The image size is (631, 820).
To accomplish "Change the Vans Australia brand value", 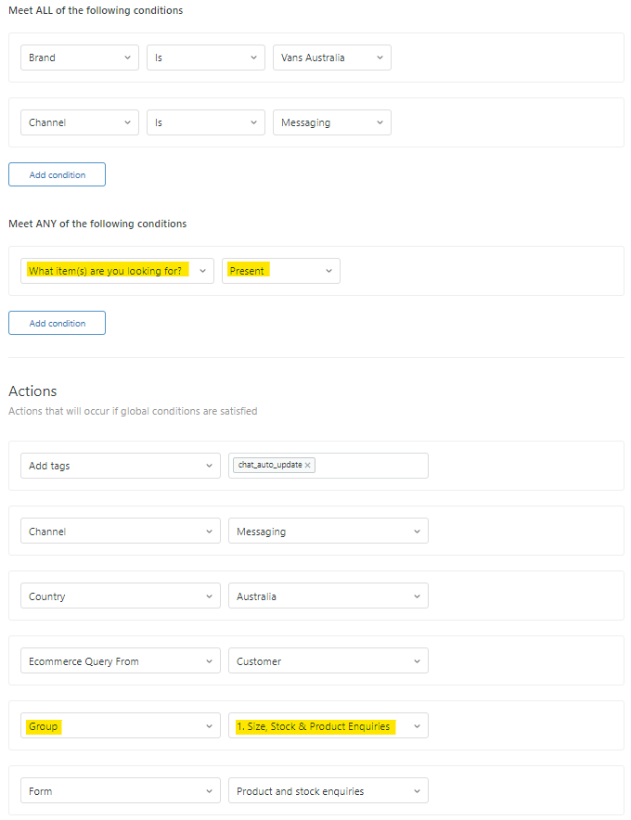I will tap(332, 58).
